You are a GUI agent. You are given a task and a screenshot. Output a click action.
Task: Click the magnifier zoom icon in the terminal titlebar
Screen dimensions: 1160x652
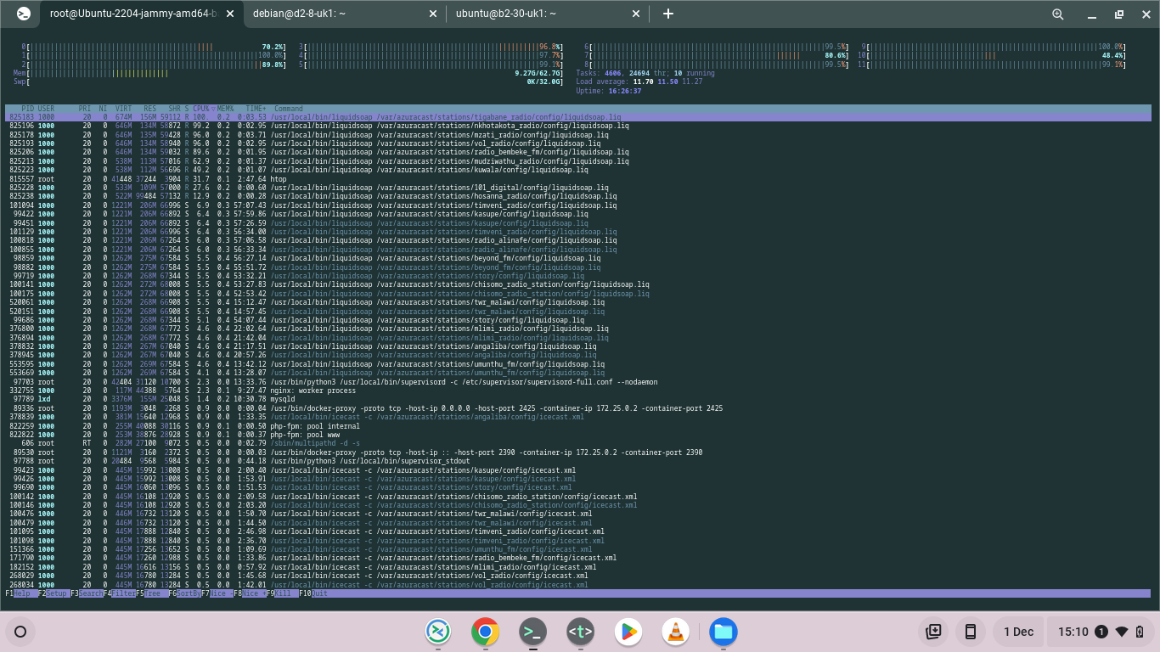[1057, 14]
